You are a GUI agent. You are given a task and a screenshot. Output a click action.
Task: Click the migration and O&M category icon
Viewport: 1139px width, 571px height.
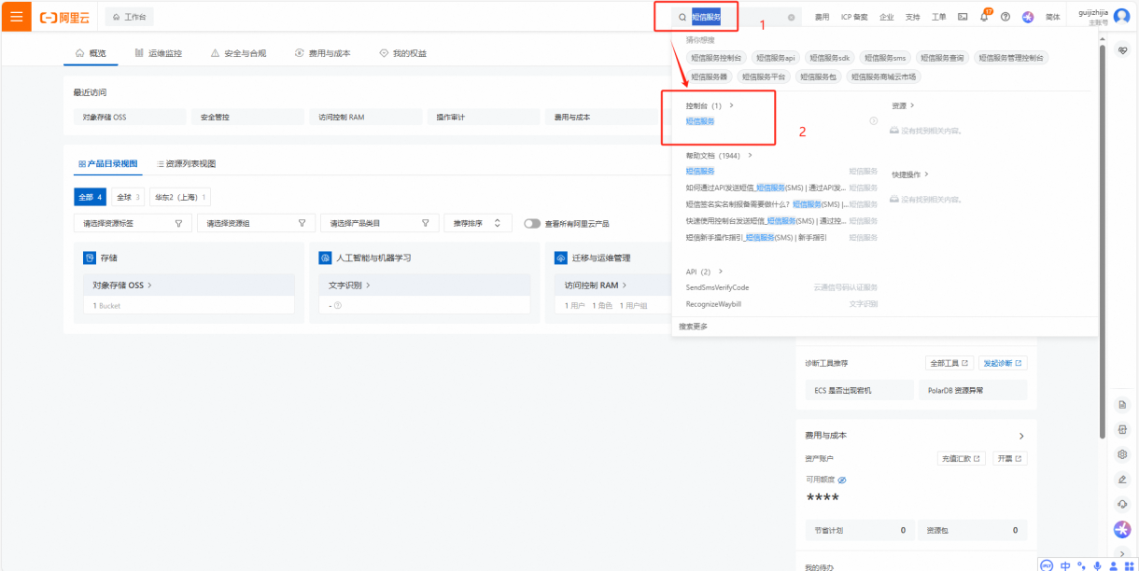pos(561,258)
